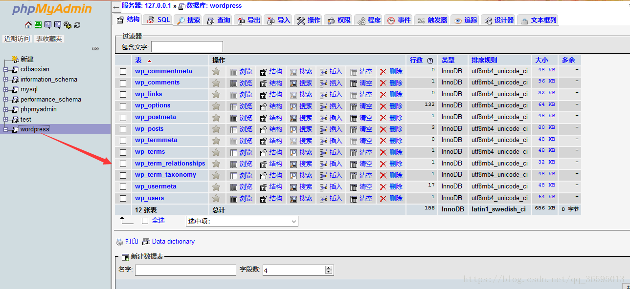Sort by the 大小 column header
630x289 pixels.
point(541,60)
